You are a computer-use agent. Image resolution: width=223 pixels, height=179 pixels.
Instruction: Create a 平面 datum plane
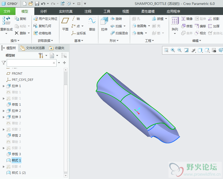point(65,24)
